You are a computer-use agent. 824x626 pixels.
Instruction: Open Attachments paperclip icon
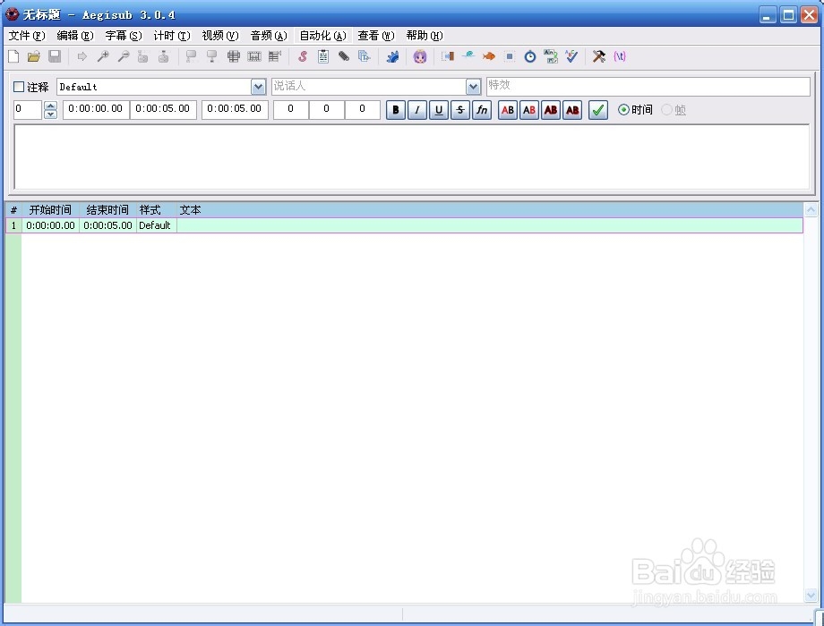point(344,56)
